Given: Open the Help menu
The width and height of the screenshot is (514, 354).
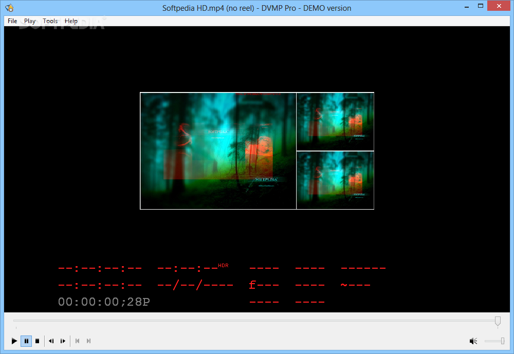Looking at the screenshot, I should tap(71, 21).
